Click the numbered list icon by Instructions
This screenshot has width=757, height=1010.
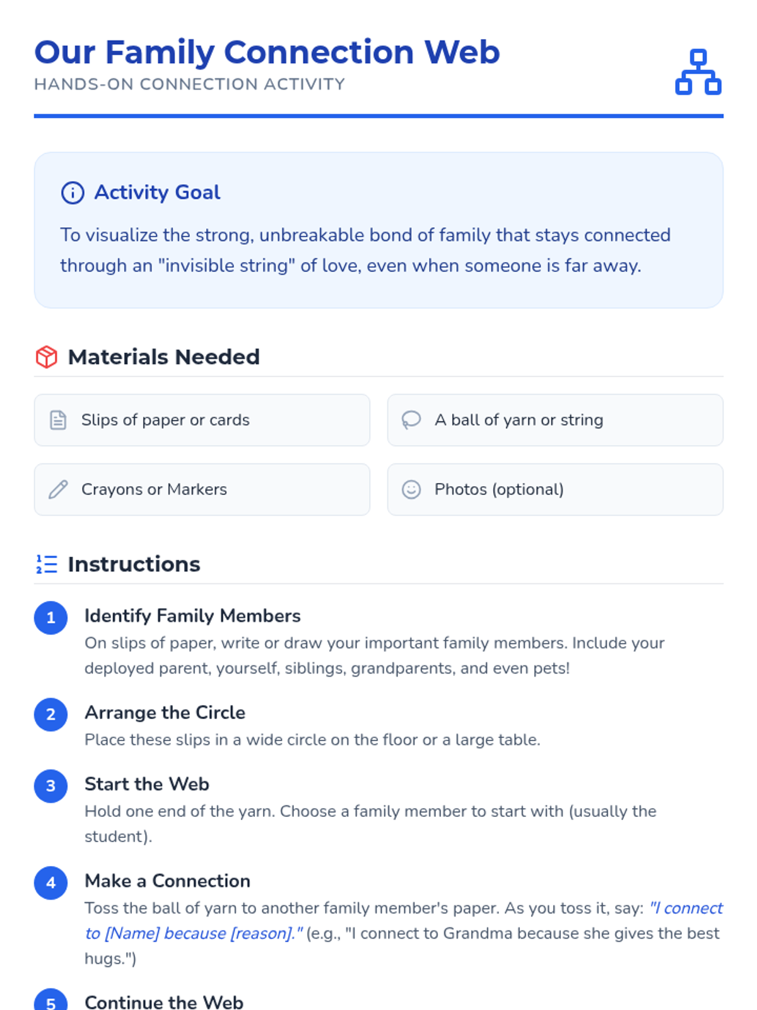point(47,564)
